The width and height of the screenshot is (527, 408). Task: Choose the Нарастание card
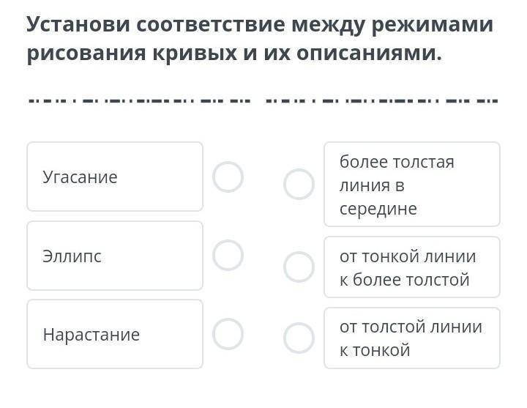tap(115, 334)
